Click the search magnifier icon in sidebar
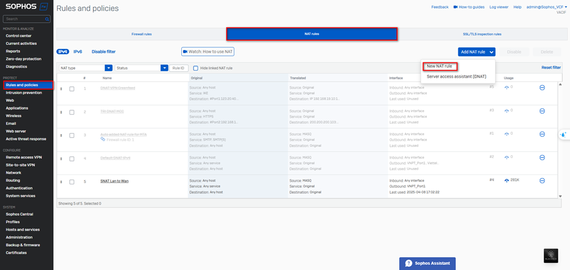The image size is (570, 270). (47, 19)
